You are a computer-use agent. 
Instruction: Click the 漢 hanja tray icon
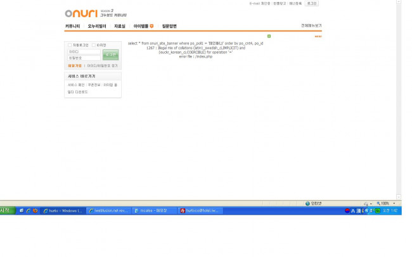tap(359, 211)
